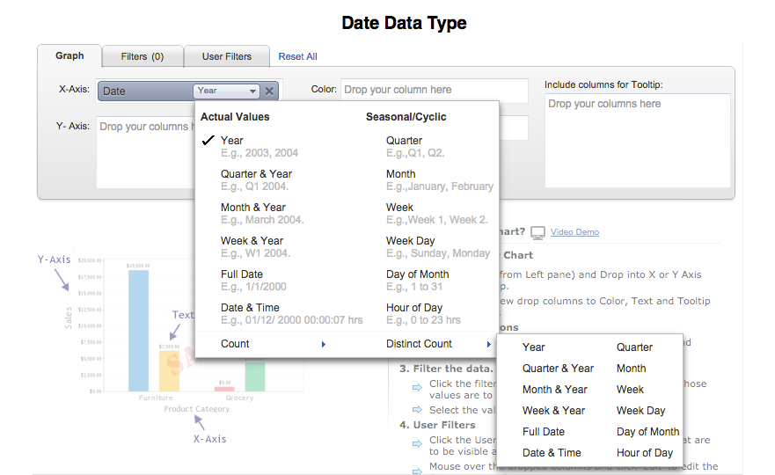The height and width of the screenshot is (475, 775).
Task: Pick Full Date under Actual Values
Action: pos(242,274)
